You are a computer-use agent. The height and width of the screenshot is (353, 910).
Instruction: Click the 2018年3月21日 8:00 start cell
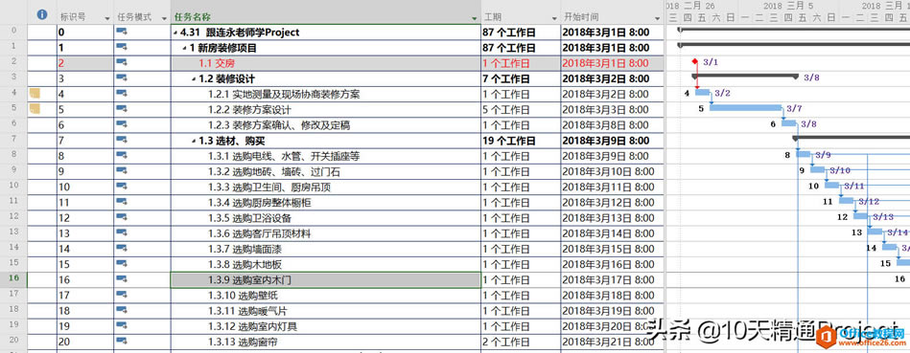[x=612, y=342]
